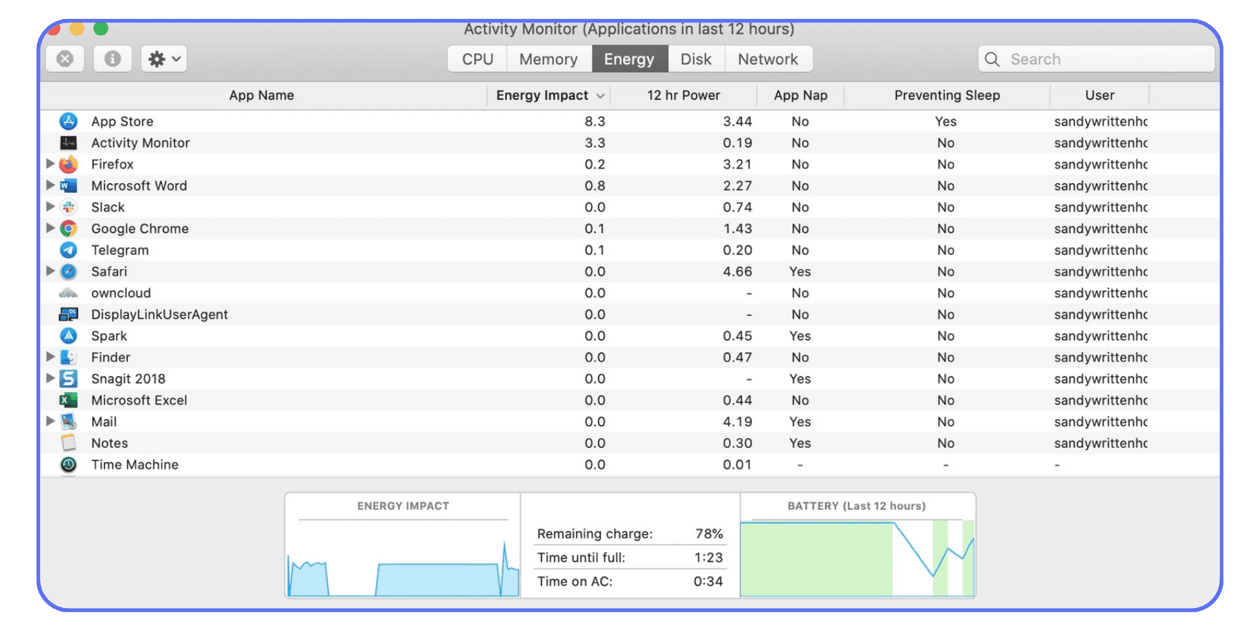Viewport: 1260px width, 629px height.
Task: Select the Spark row name
Action: pyautogui.click(x=109, y=336)
